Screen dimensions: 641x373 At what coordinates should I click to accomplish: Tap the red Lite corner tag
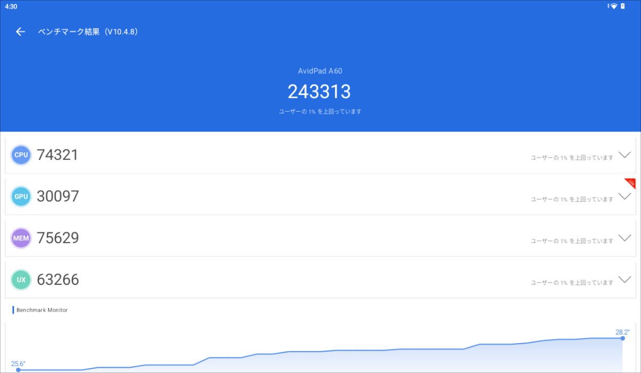(x=630, y=183)
